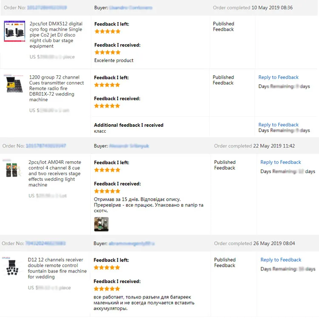Viewport: 319px width, 319px height.
Task: Open the DMX512 fog machine product thumbnail
Action: pyautogui.click(x=14, y=31)
